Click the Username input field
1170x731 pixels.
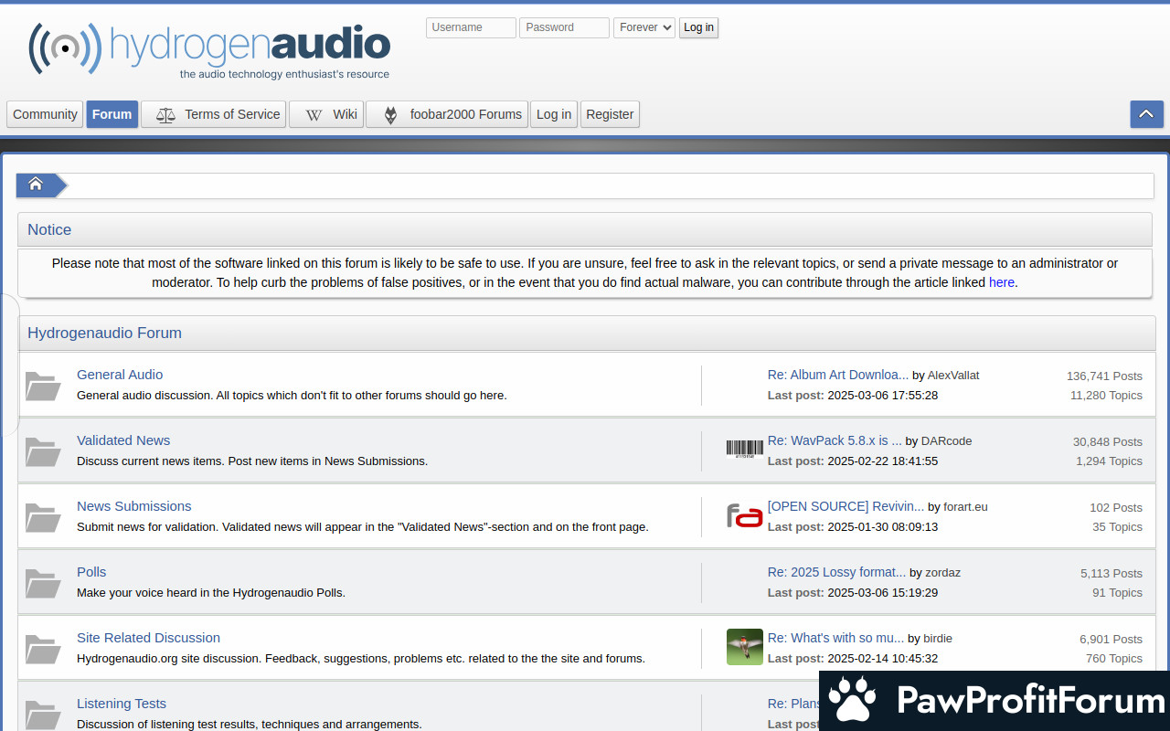click(x=471, y=27)
